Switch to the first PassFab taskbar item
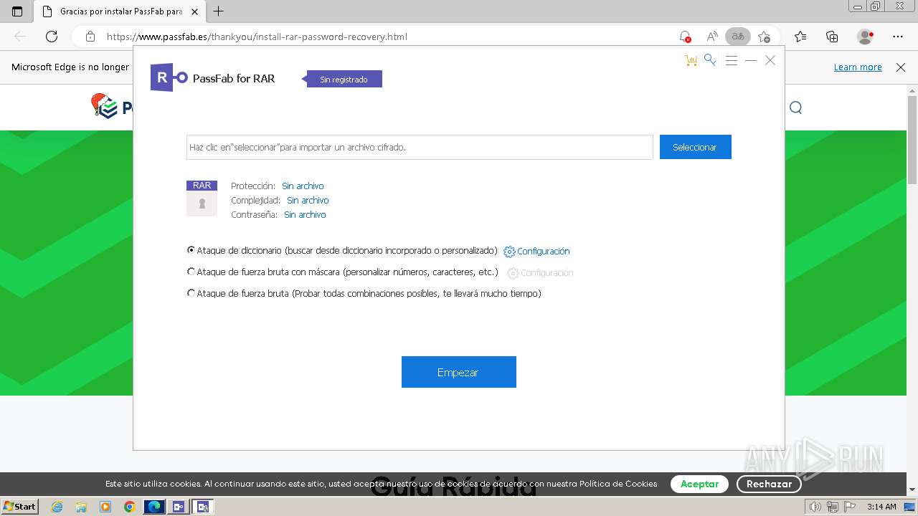Viewport: 918px width, 516px height. point(179,507)
